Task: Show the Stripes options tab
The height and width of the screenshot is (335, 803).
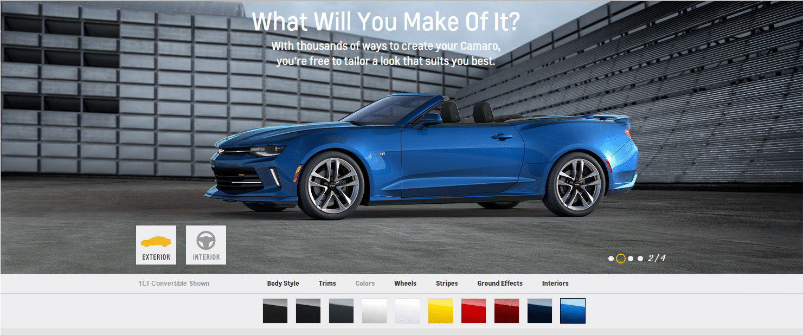Action: (447, 284)
